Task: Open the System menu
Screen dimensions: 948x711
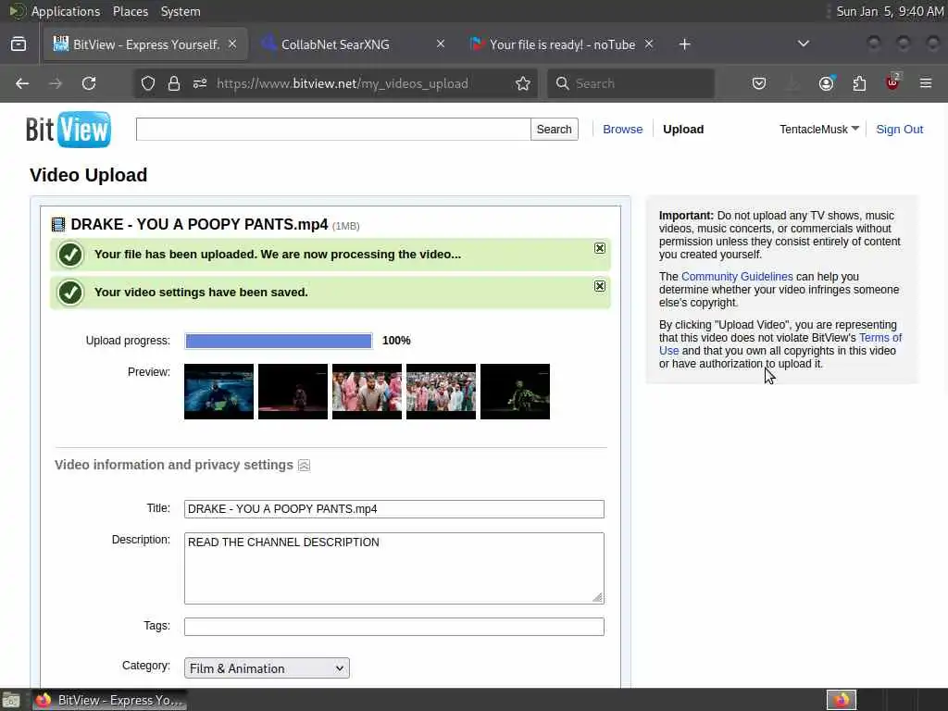Action: coord(181,11)
